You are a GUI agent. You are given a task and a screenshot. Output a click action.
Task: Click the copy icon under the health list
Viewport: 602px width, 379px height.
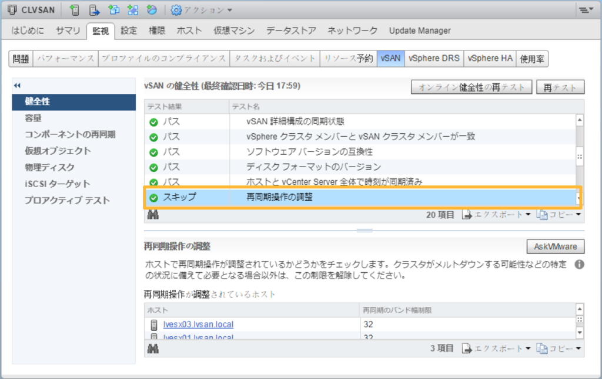point(541,215)
